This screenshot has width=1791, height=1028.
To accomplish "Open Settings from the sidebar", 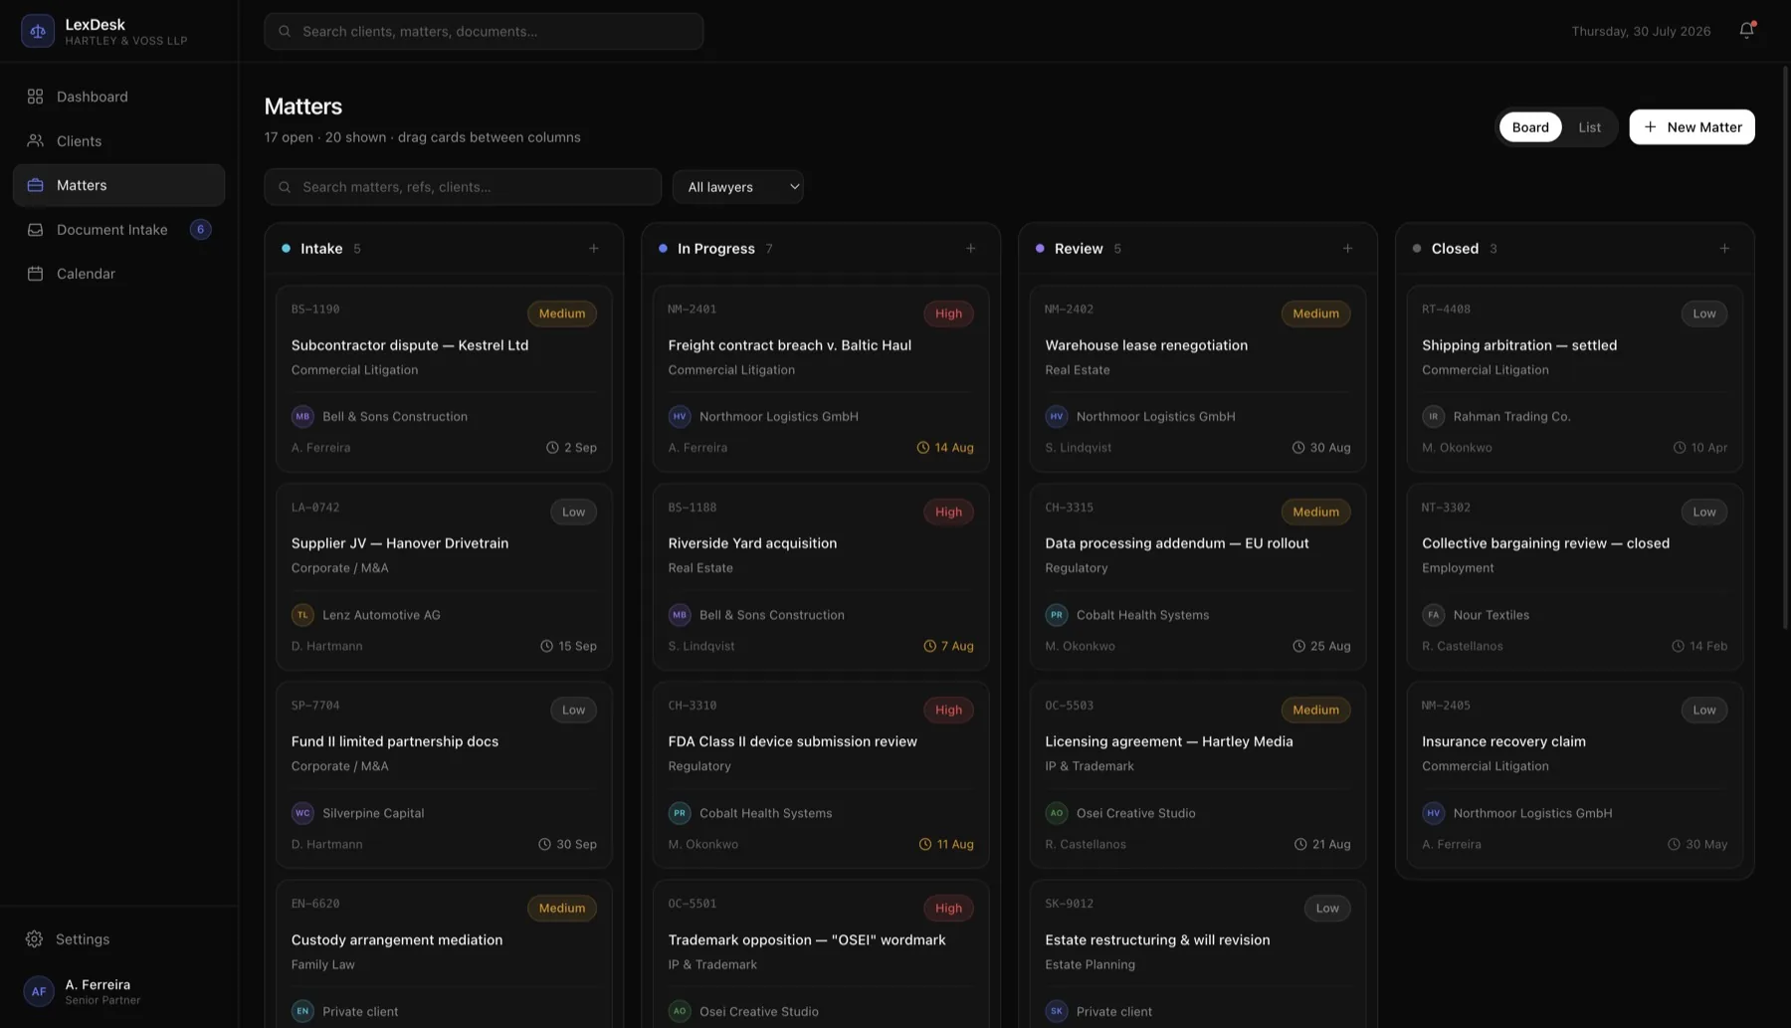I will pyautogui.click(x=118, y=939).
